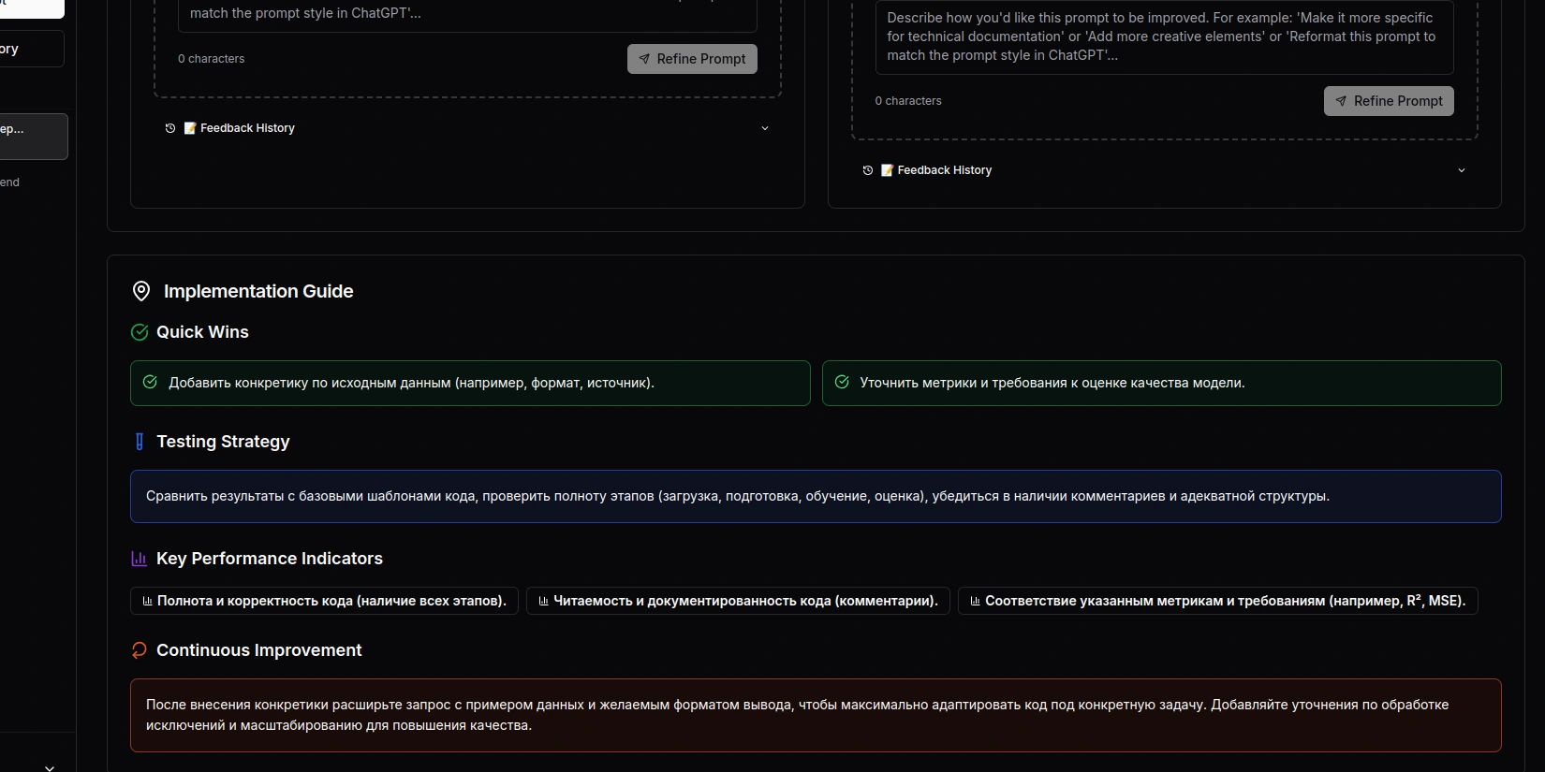Click the Testing Strategy test tube icon

click(x=140, y=442)
